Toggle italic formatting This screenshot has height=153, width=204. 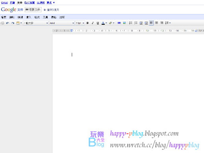93,23
